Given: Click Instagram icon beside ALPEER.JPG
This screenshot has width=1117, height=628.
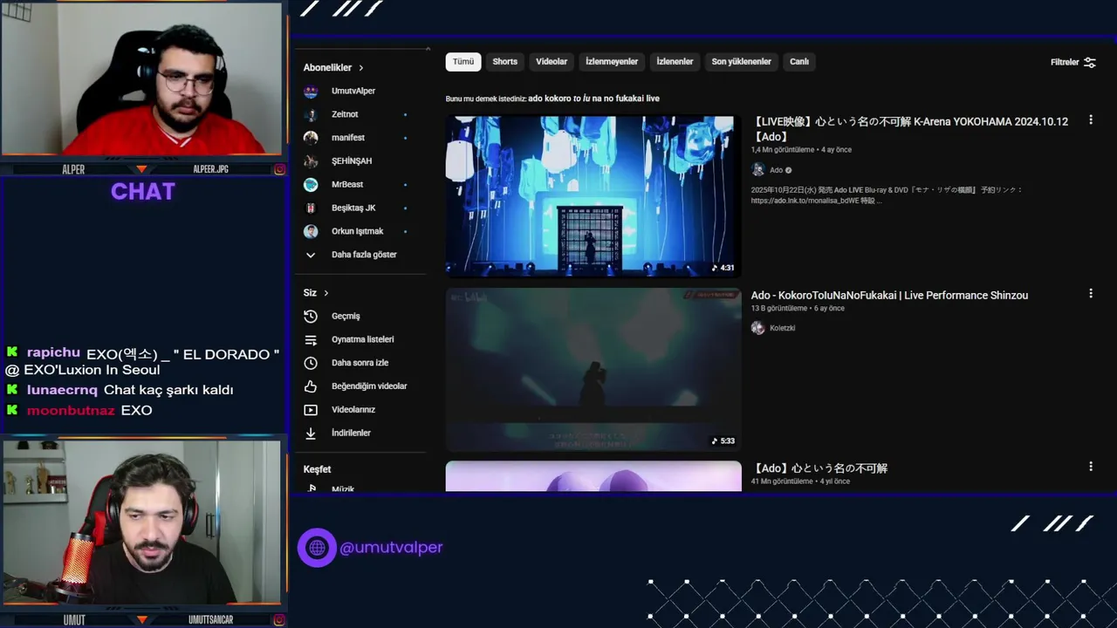Looking at the screenshot, I should coord(279,169).
